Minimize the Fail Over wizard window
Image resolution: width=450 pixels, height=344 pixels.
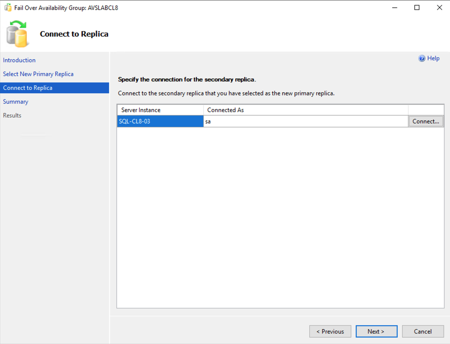395,8
